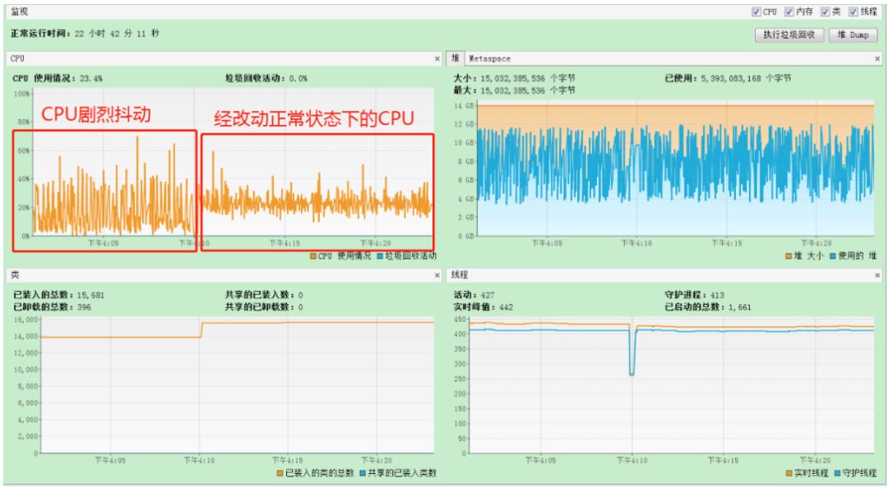888x487 pixels.
Task: Click the 堆 Dump button
Action: click(853, 35)
